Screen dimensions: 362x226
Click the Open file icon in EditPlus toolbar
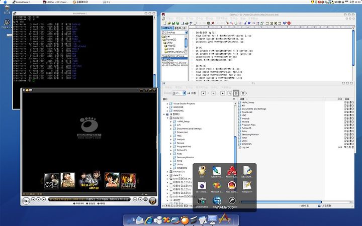[x=169, y=23]
